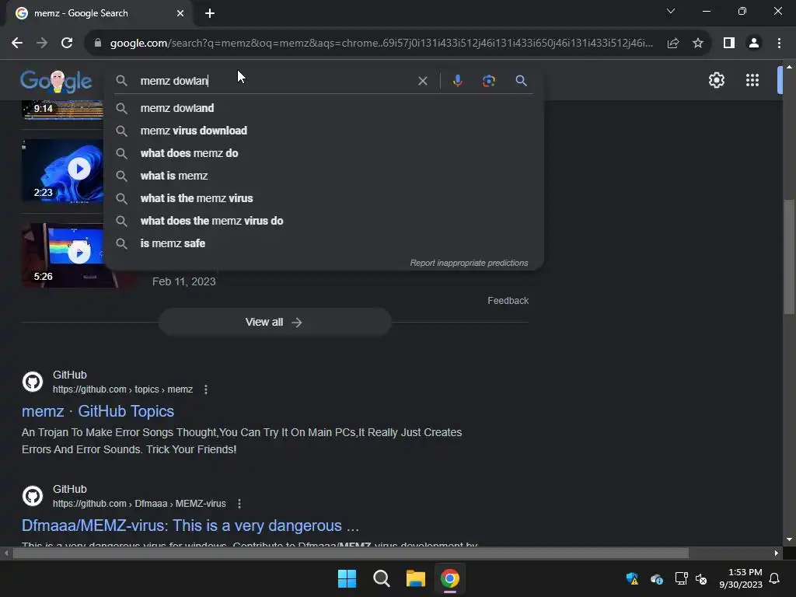The height and width of the screenshot is (597, 796).
Task: Open the Chrome profile menu
Action: (x=754, y=44)
